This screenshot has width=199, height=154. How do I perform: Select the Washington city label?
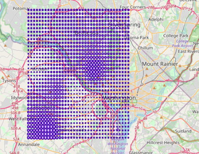click(x=119, y=98)
